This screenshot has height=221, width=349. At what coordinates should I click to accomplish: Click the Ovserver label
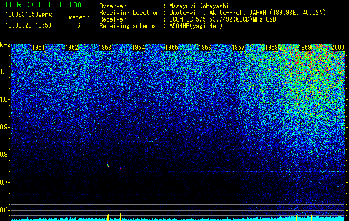click(x=113, y=6)
